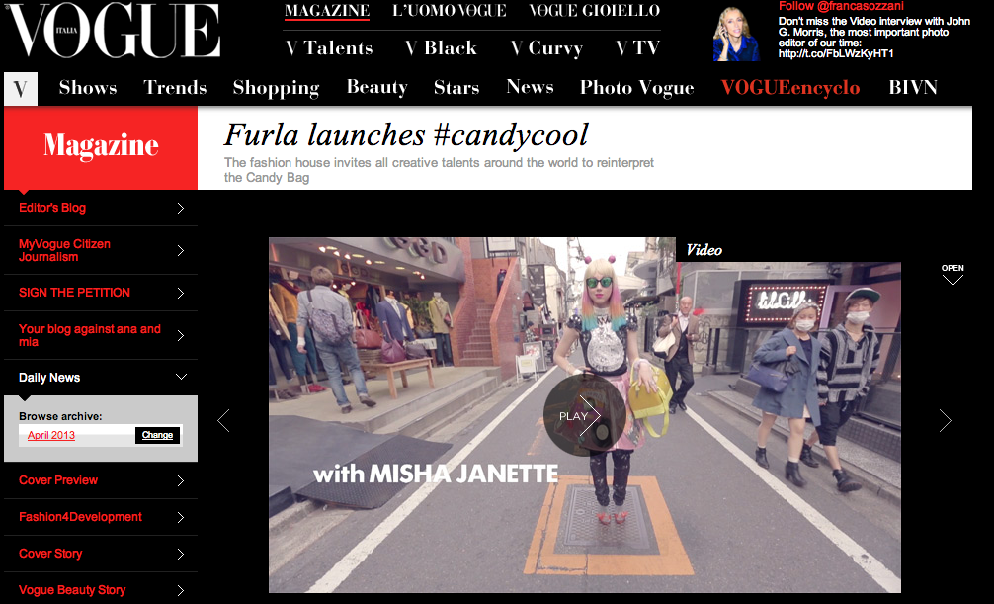Click the Change archive button

(x=157, y=435)
